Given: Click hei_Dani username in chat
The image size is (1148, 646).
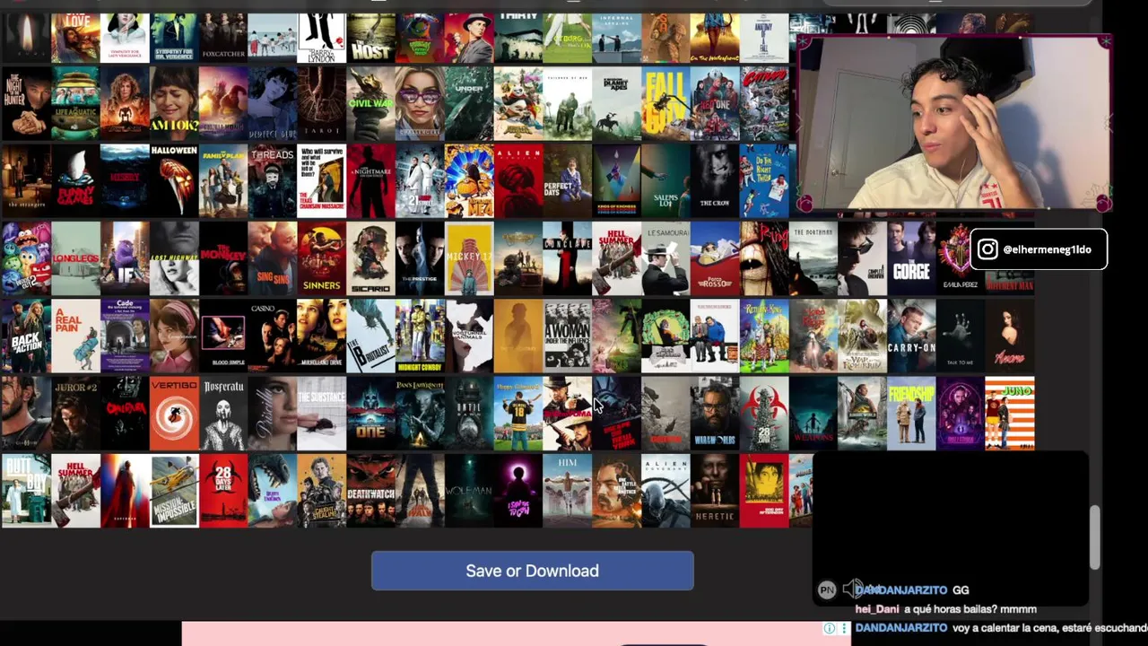Looking at the screenshot, I should pyautogui.click(x=877, y=609).
